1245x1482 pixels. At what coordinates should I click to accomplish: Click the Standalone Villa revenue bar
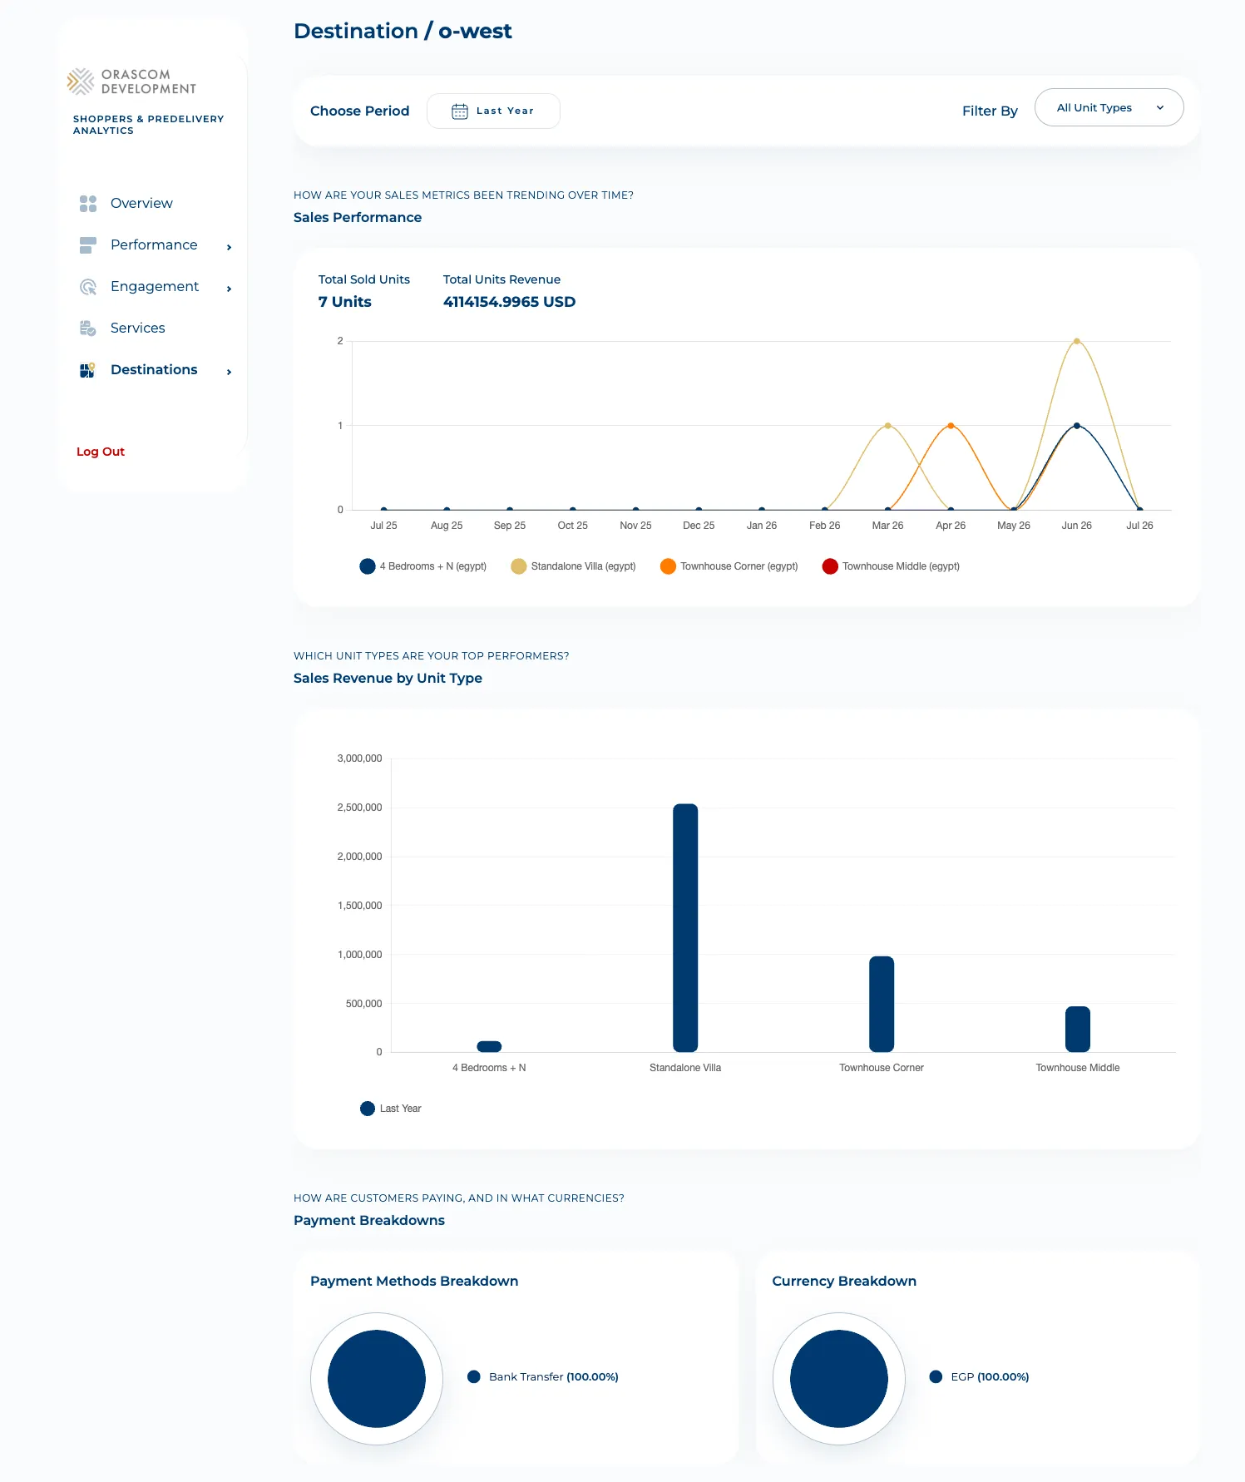(x=685, y=928)
